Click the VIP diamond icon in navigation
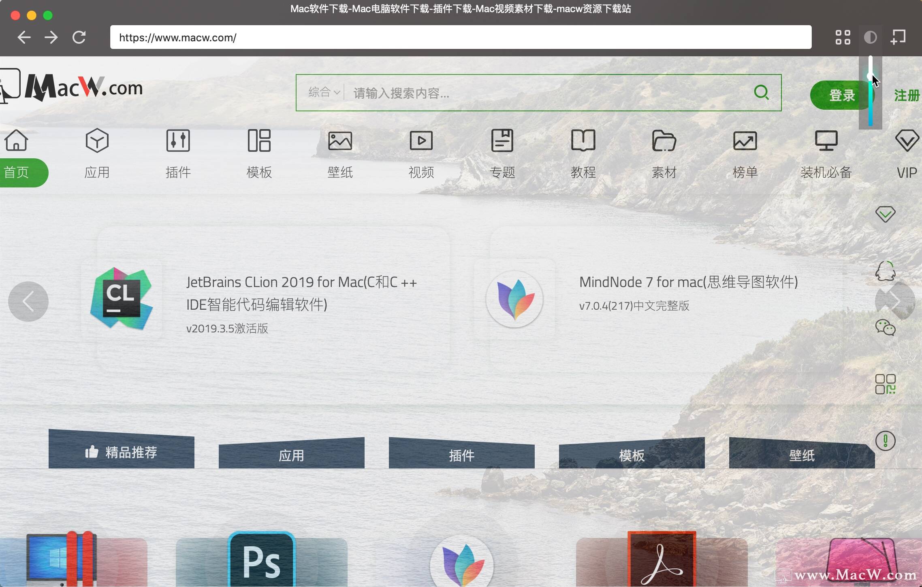Image resolution: width=922 pixels, height=587 pixels. 907,140
